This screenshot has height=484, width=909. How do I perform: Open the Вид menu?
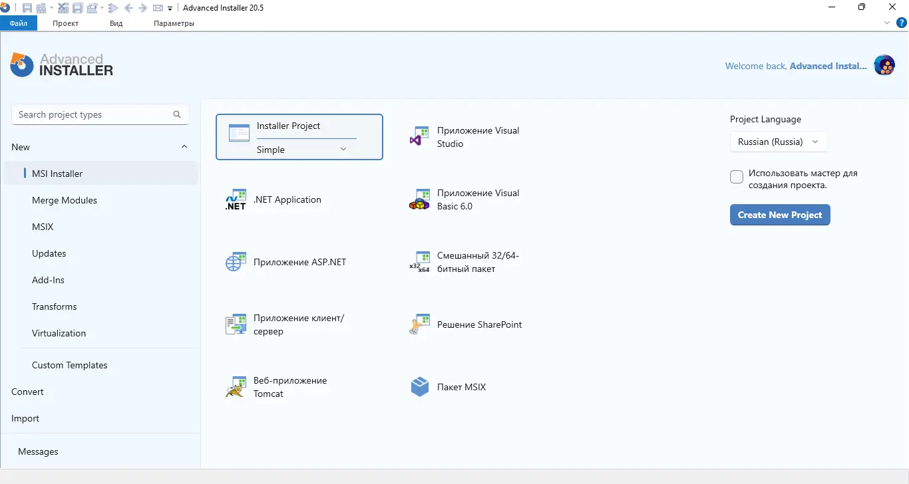click(116, 23)
